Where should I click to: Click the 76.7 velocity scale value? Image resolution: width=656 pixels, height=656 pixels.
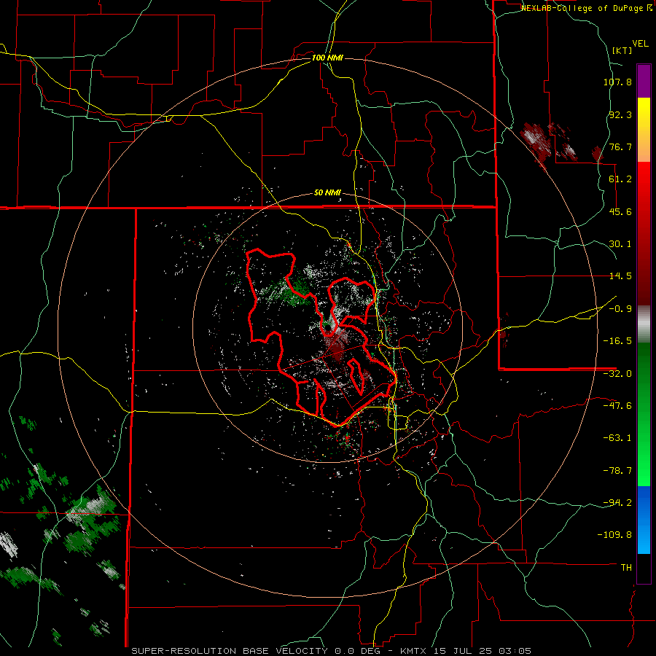[x=620, y=147]
